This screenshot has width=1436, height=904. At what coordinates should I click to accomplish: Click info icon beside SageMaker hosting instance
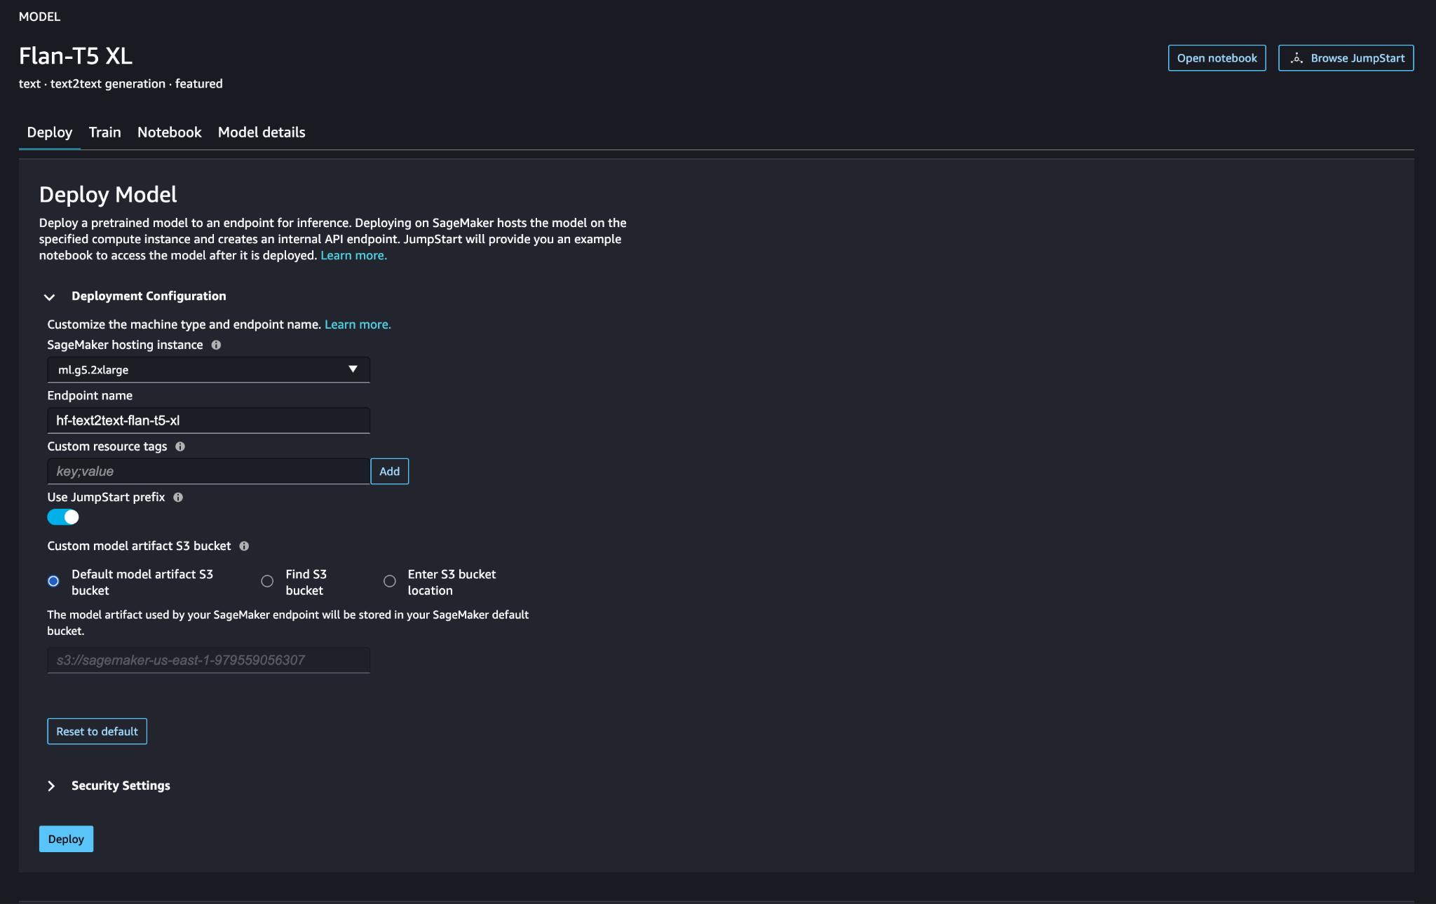point(216,345)
